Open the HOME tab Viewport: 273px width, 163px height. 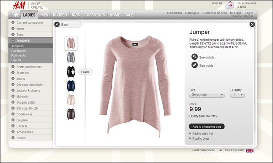115,15
